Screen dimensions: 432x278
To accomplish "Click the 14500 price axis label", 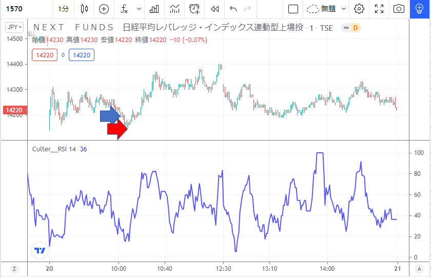I will tap(14, 39).
